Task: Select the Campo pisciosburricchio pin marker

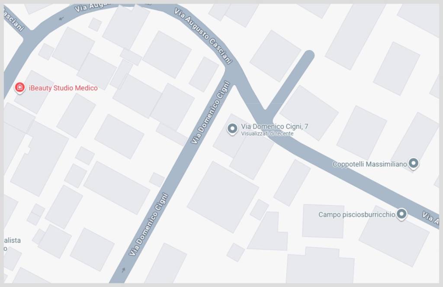Action: point(401,214)
